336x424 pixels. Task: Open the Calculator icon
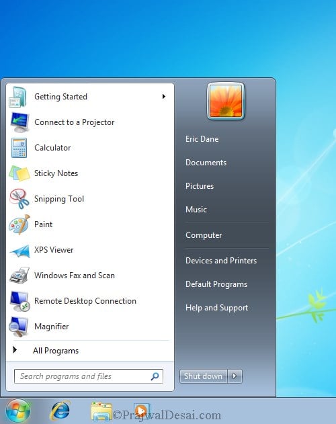click(19, 148)
